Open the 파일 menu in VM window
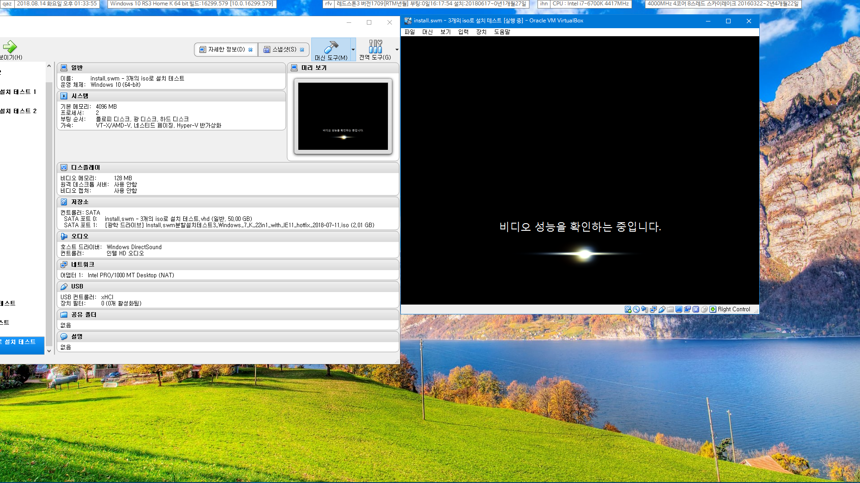 [409, 32]
